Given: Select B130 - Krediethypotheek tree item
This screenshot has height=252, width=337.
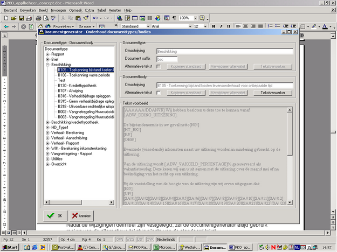Looking at the screenshot, I should (77, 85).
